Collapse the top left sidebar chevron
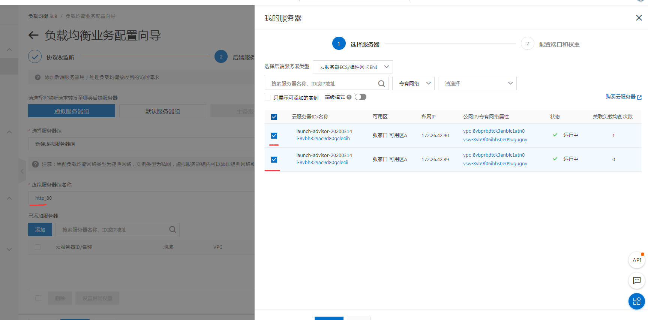The width and height of the screenshot is (648, 320). coord(9,50)
